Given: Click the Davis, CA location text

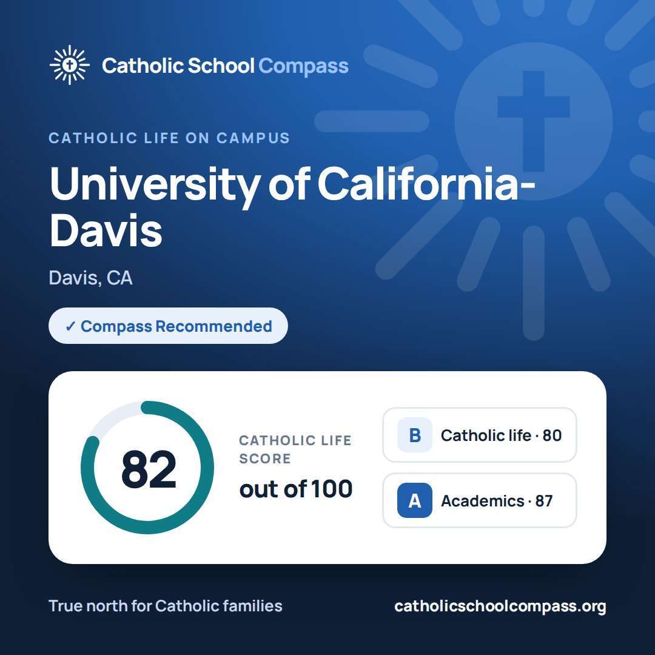Looking at the screenshot, I should click(90, 278).
